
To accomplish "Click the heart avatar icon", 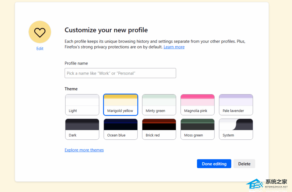I will [40, 32].
